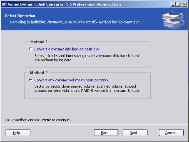Click the 'Method 1' group label
This screenshot has width=189, height=142.
[39, 42]
